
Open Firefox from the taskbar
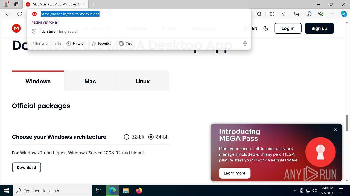(139, 191)
